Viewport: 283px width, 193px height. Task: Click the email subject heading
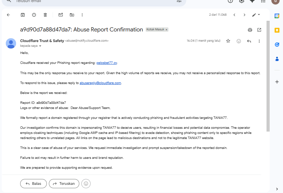(x=81, y=30)
